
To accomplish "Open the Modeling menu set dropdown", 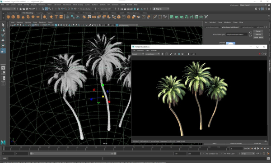I will click(x=9, y=9).
